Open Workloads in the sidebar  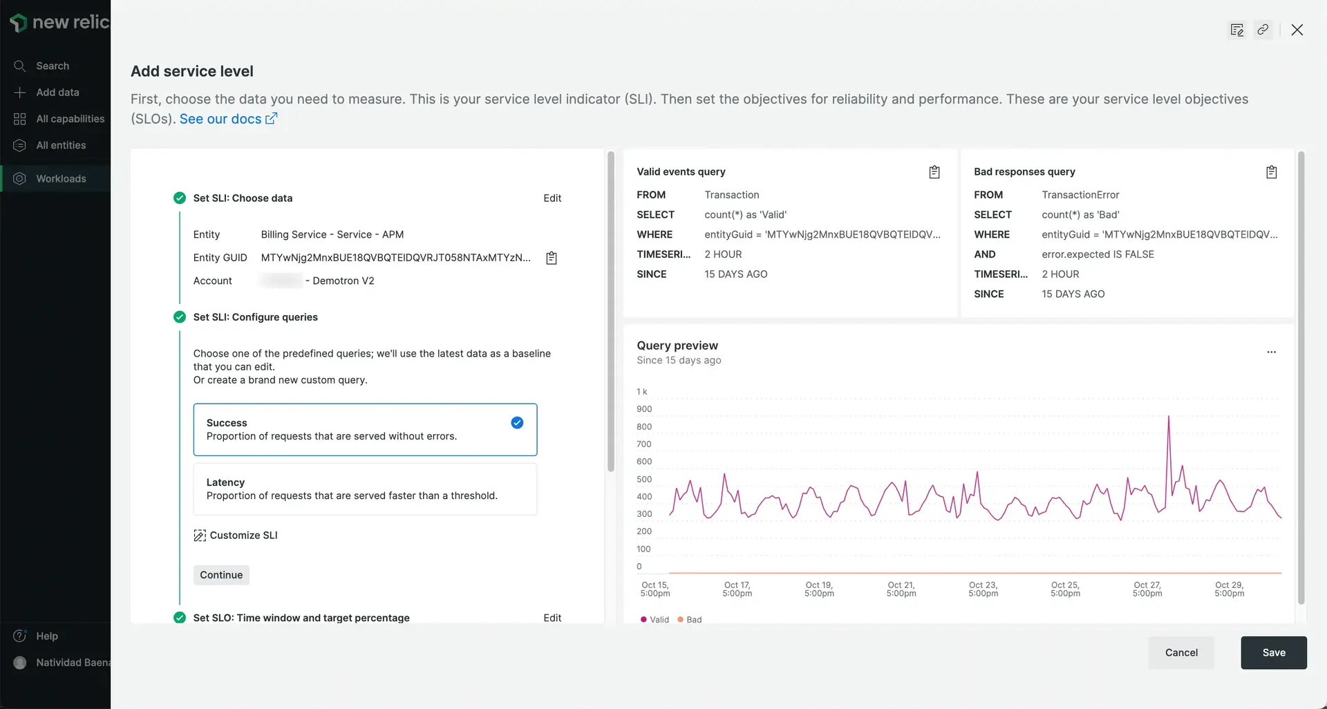pyautogui.click(x=61, y=178)
